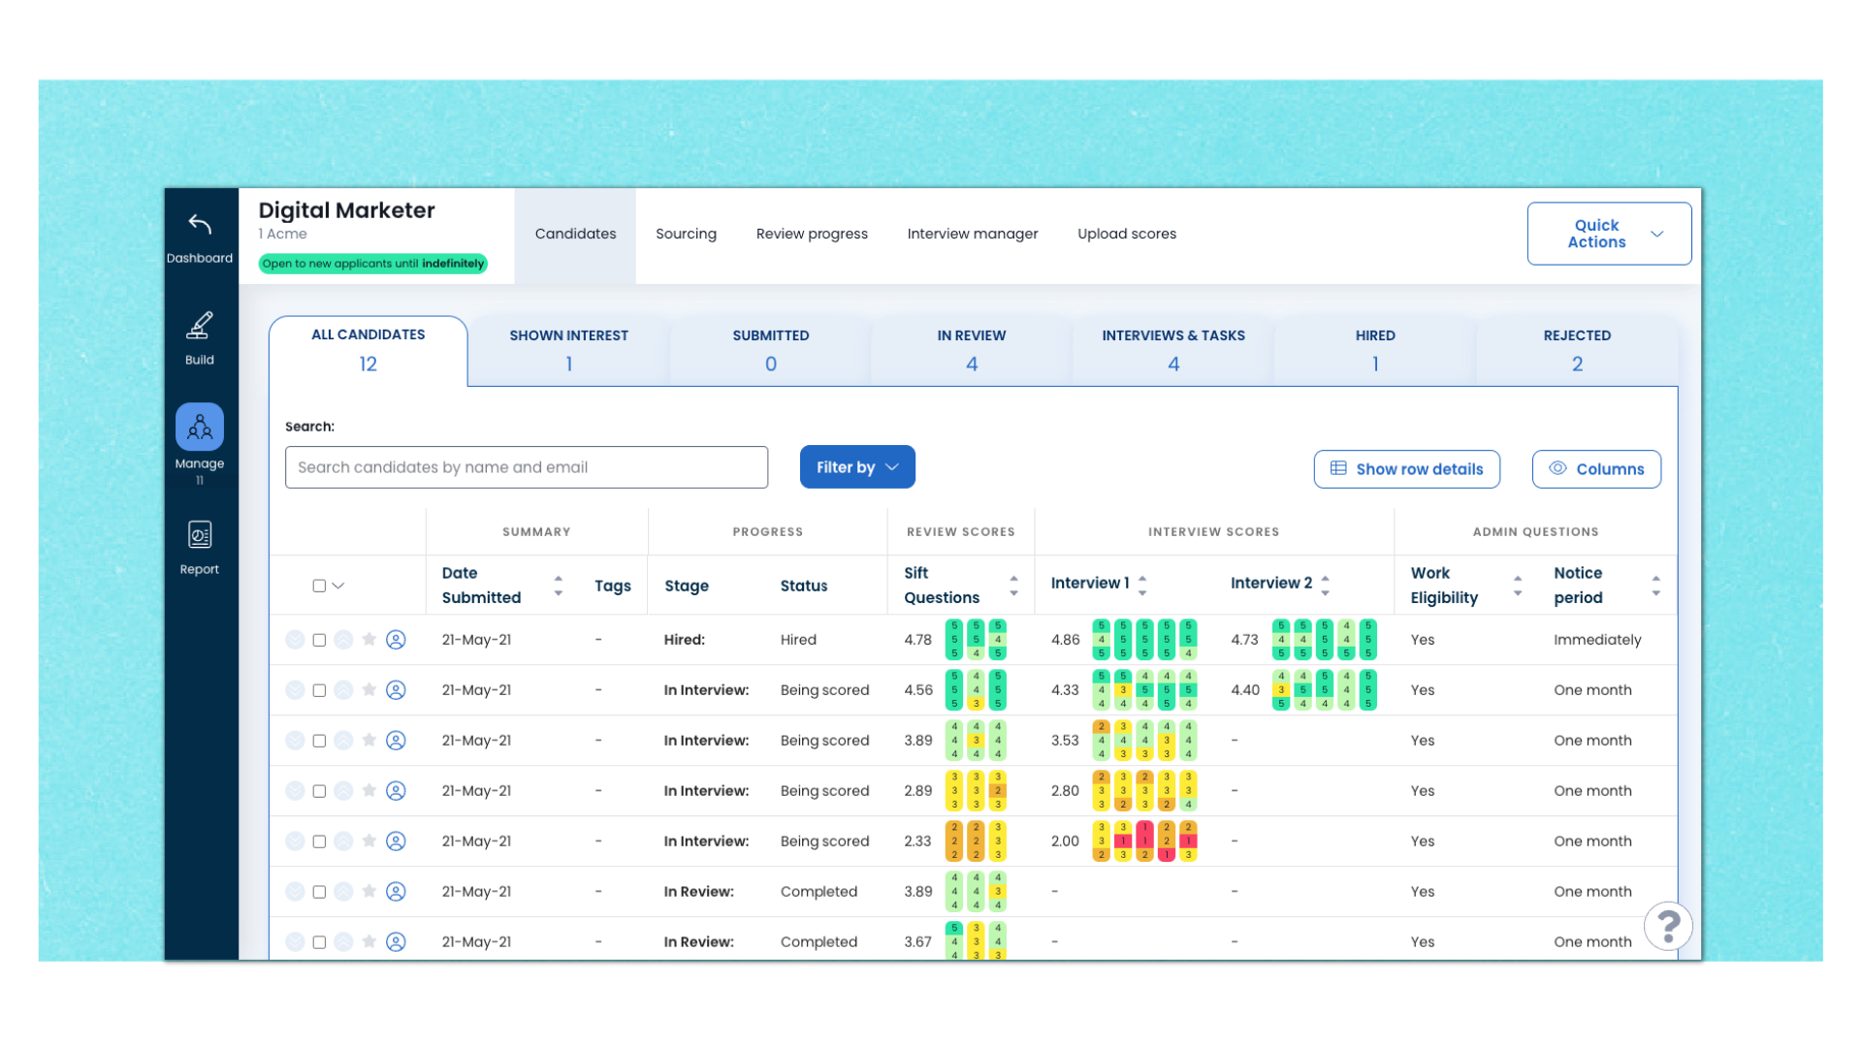Open the help question mark icon
Viewport: 1862px width, 1047px height.
click(1668, 926)
